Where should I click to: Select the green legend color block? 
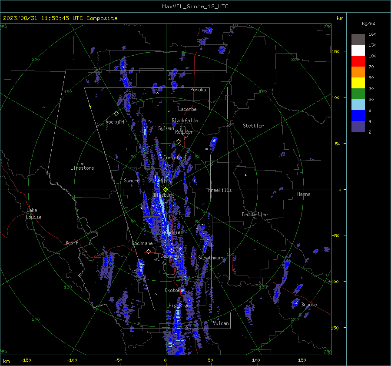click(358, 94)
